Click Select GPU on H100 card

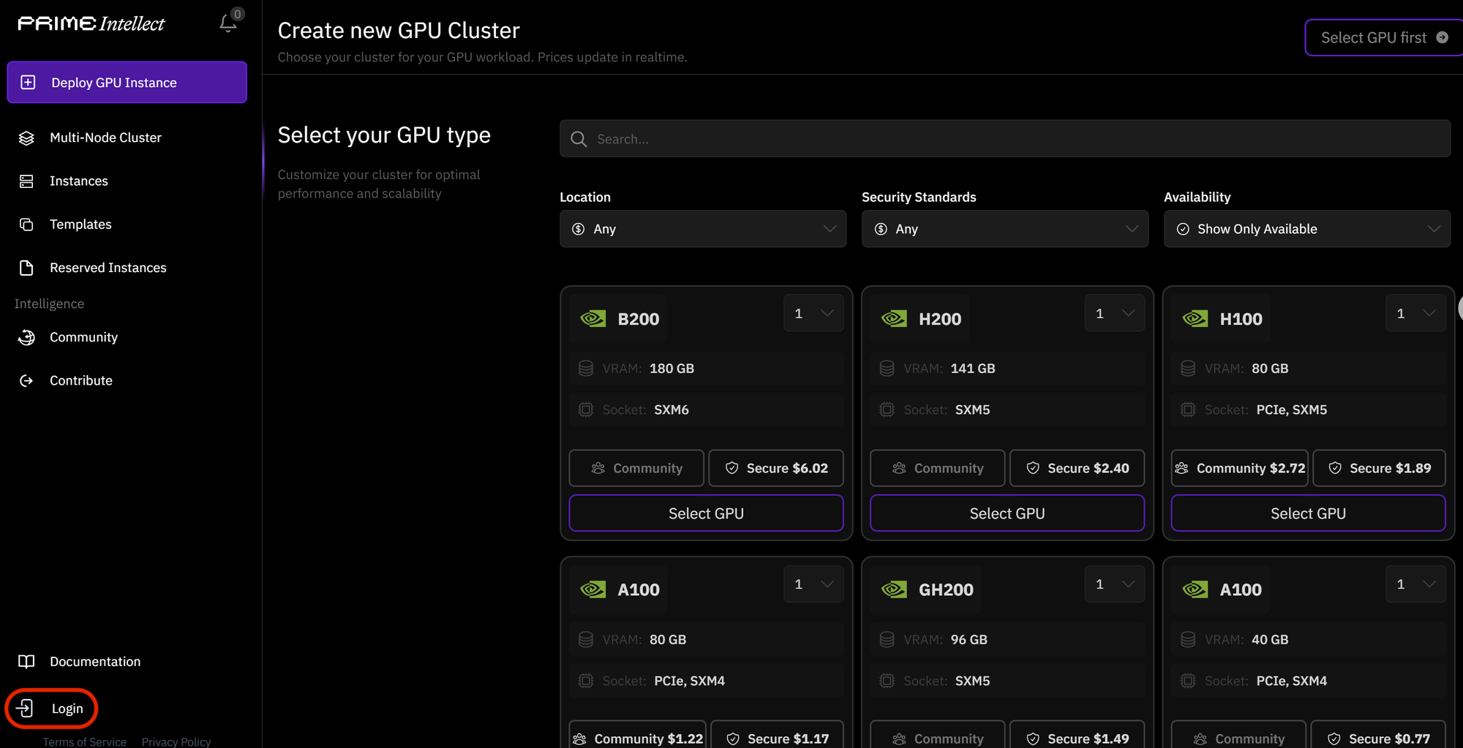click(x=1308, y=513)
